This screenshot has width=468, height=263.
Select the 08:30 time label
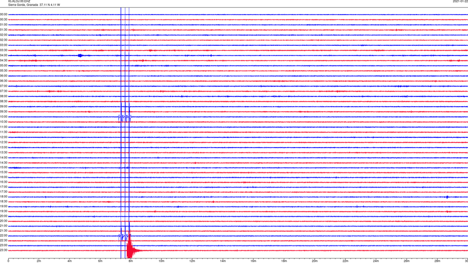pos(3,101)
